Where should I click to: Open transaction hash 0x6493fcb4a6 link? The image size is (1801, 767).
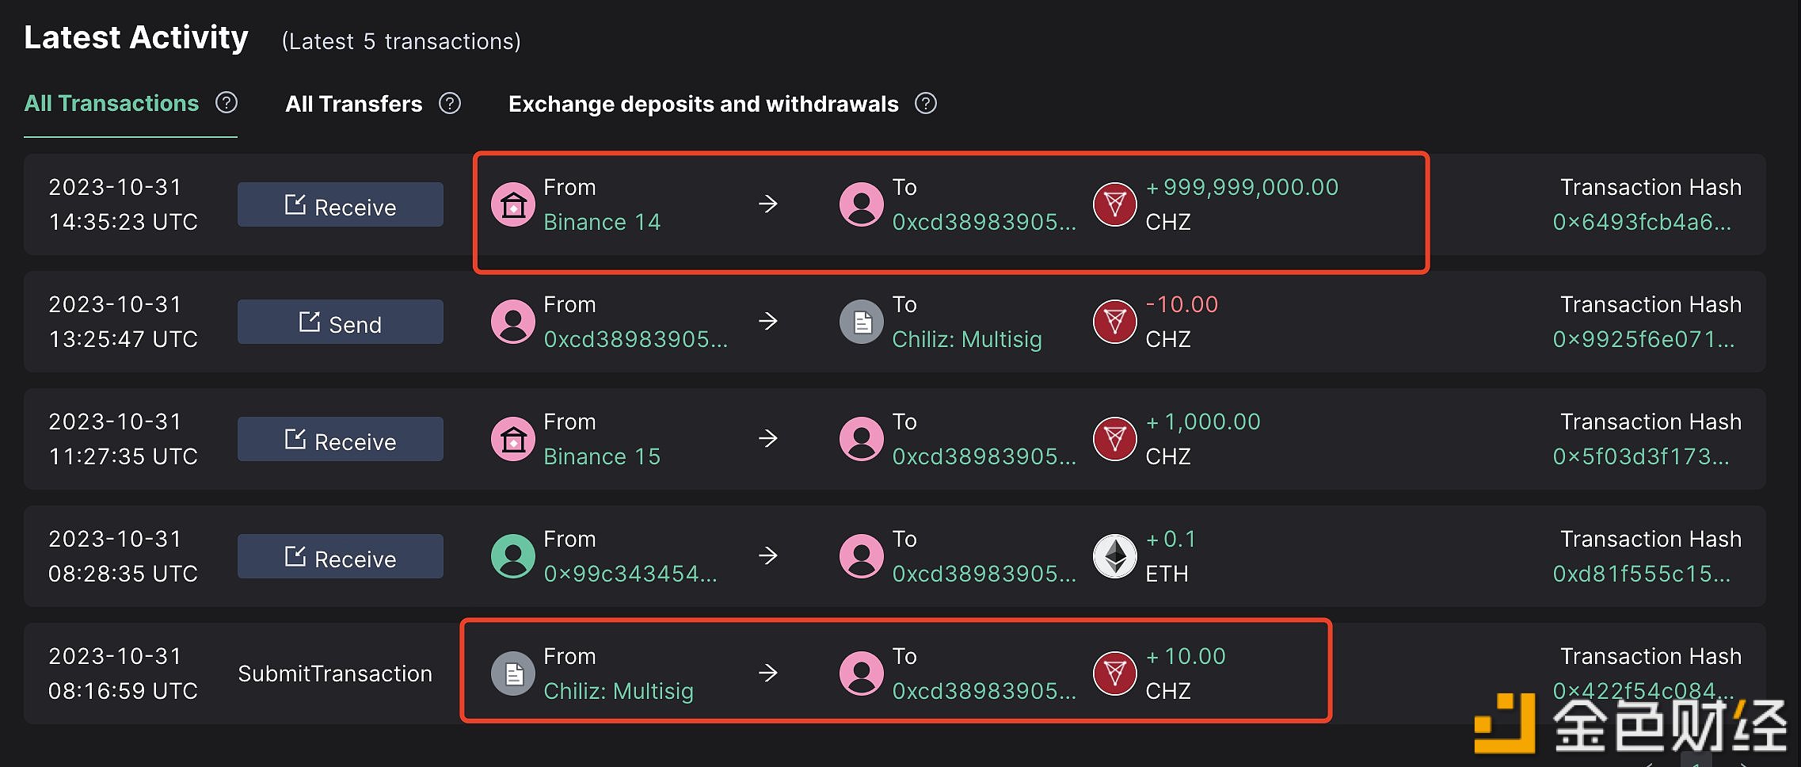(1642, 222)
